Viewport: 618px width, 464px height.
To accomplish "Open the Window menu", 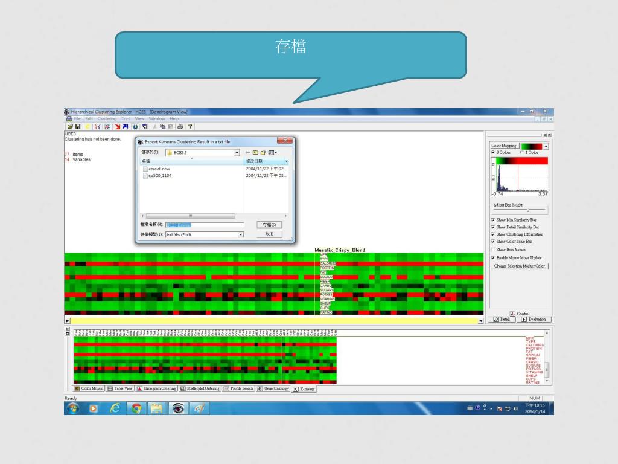I will [x=157, y=119].
